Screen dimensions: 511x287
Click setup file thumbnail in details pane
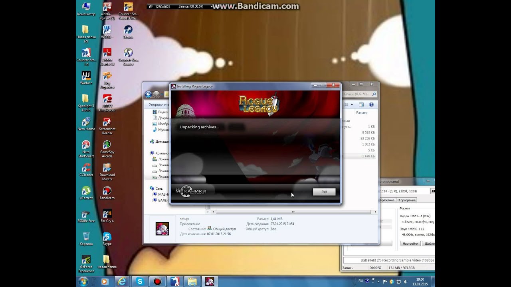pos(162,229)
